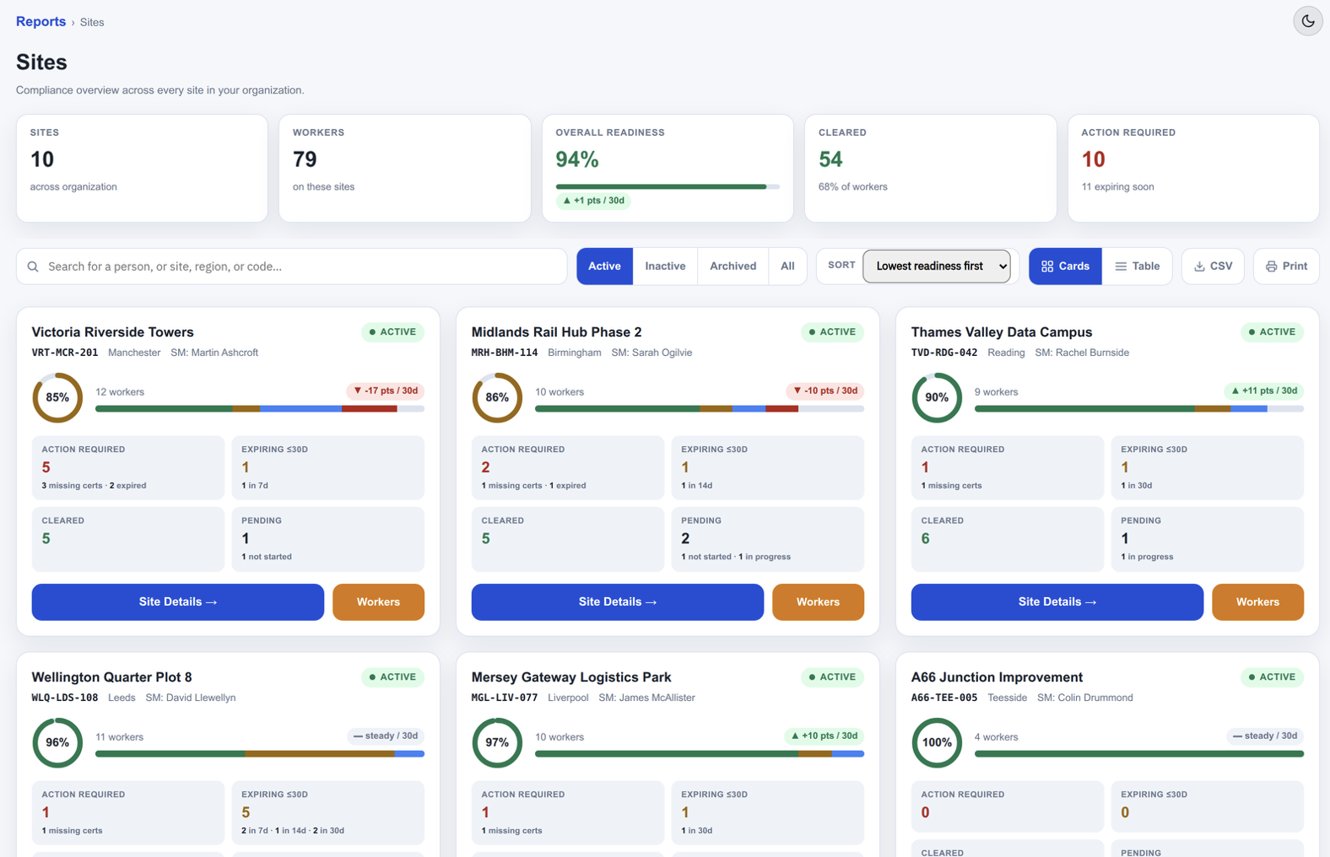Click the 86% readiness ring for Midlands Rail Hub
Viewport: 1330px width, 857px height.
click(497, 397)
